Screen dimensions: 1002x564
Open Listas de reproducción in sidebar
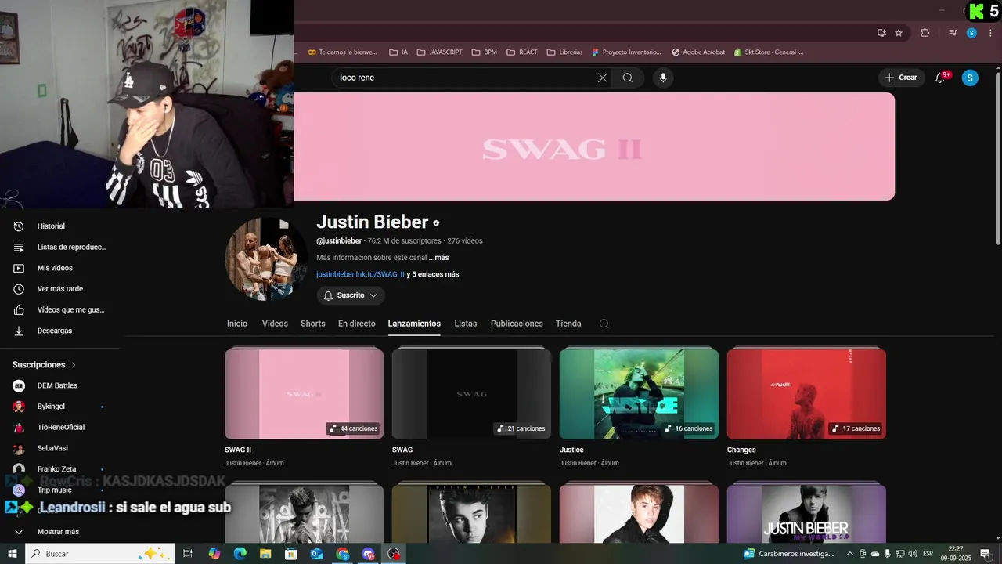[60, 247]
